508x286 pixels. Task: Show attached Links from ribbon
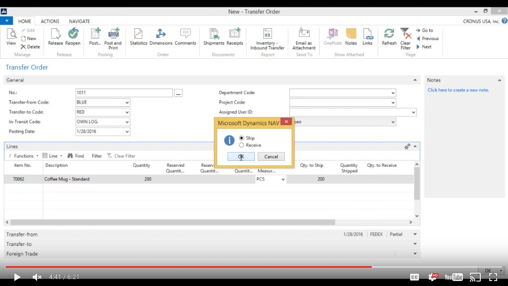pyautogui.click(x=368, y=37)
